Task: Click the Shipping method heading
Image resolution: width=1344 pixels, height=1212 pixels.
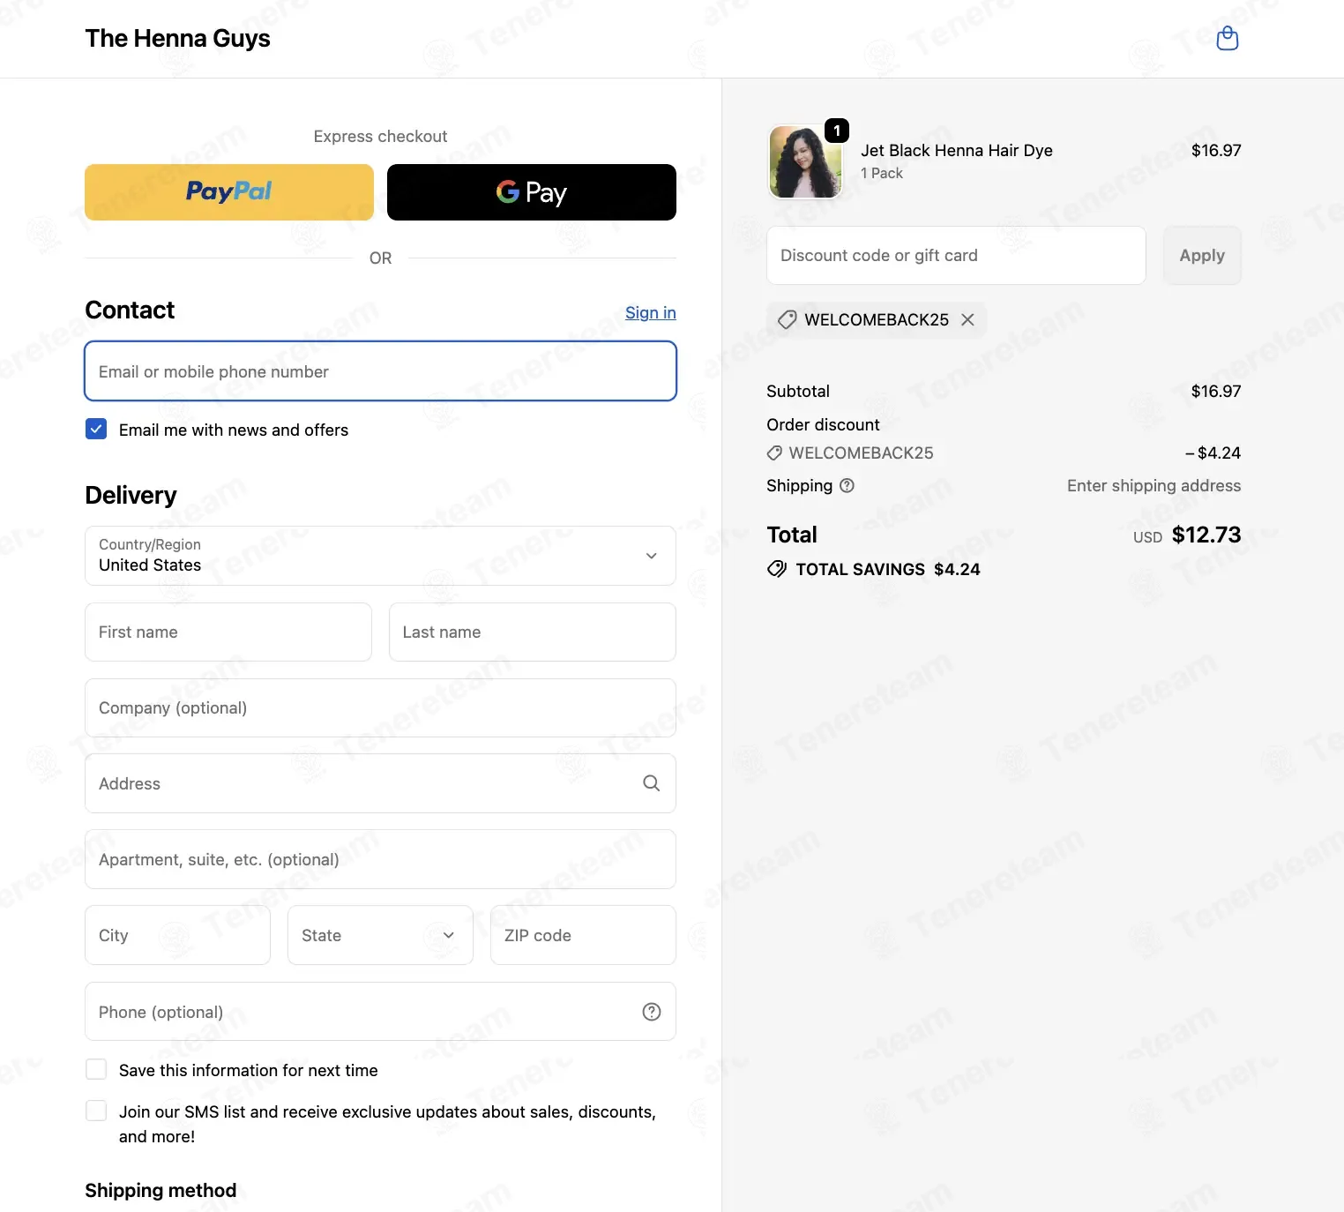Action: coord(161,1190)
